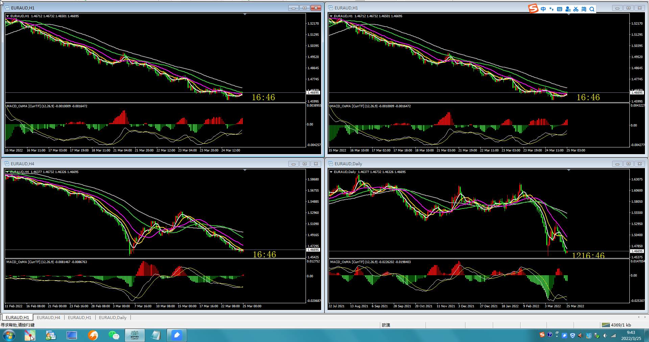The width and height of the screenshot is (649, 342).
Task: Click the red speaker tray icon
Action: pos(580,336)
